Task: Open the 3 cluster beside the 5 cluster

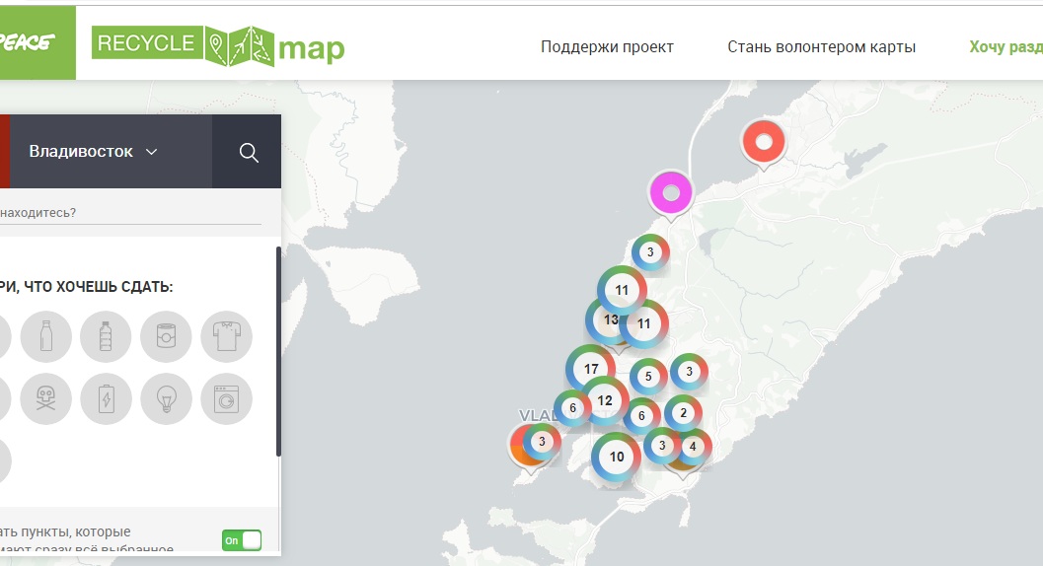Action: point(689,372)
